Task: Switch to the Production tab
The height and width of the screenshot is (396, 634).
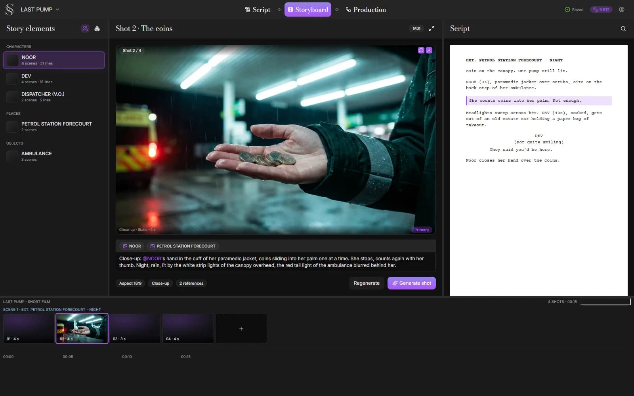Action: (366, 10)
